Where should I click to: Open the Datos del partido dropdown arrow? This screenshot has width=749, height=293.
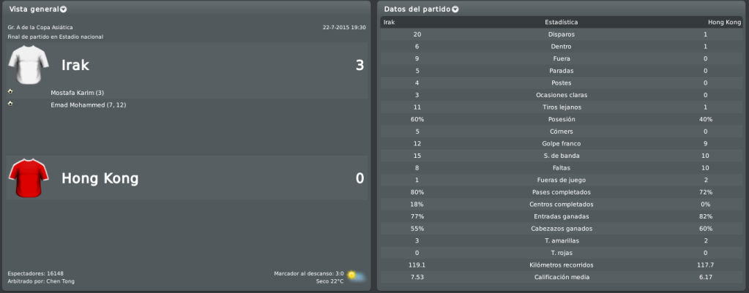[455, 9]
